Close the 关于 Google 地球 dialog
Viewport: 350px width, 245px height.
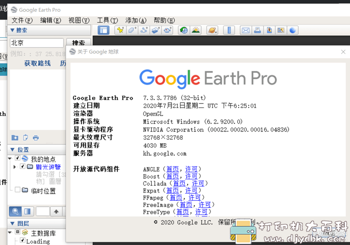(343, 52)
